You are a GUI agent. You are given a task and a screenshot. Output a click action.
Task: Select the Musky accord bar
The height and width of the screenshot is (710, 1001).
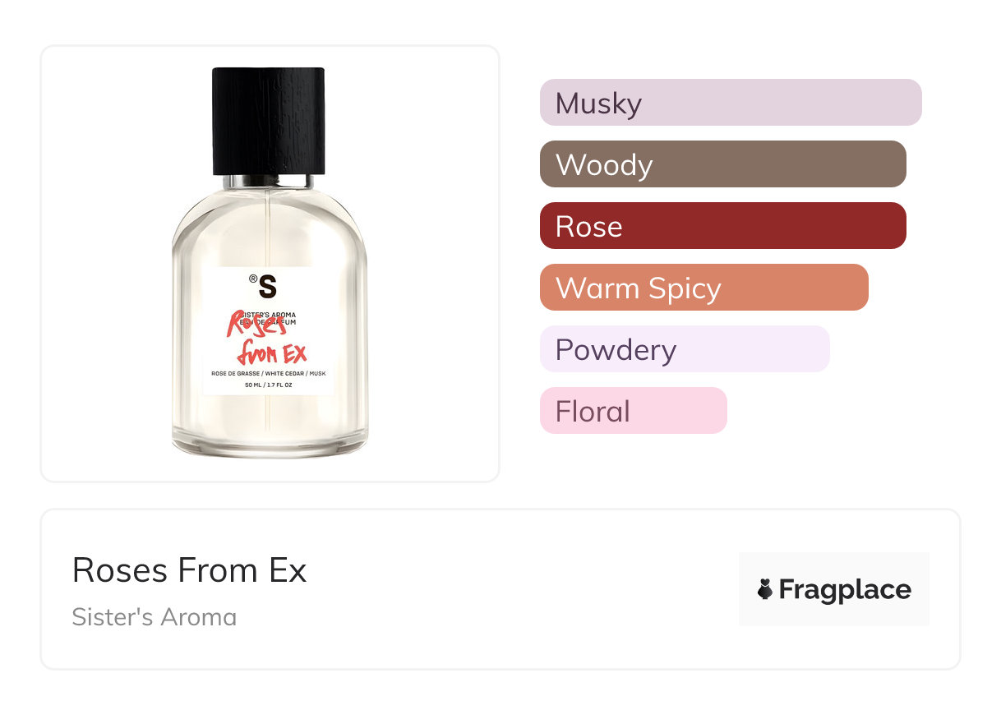click(730, 103)
